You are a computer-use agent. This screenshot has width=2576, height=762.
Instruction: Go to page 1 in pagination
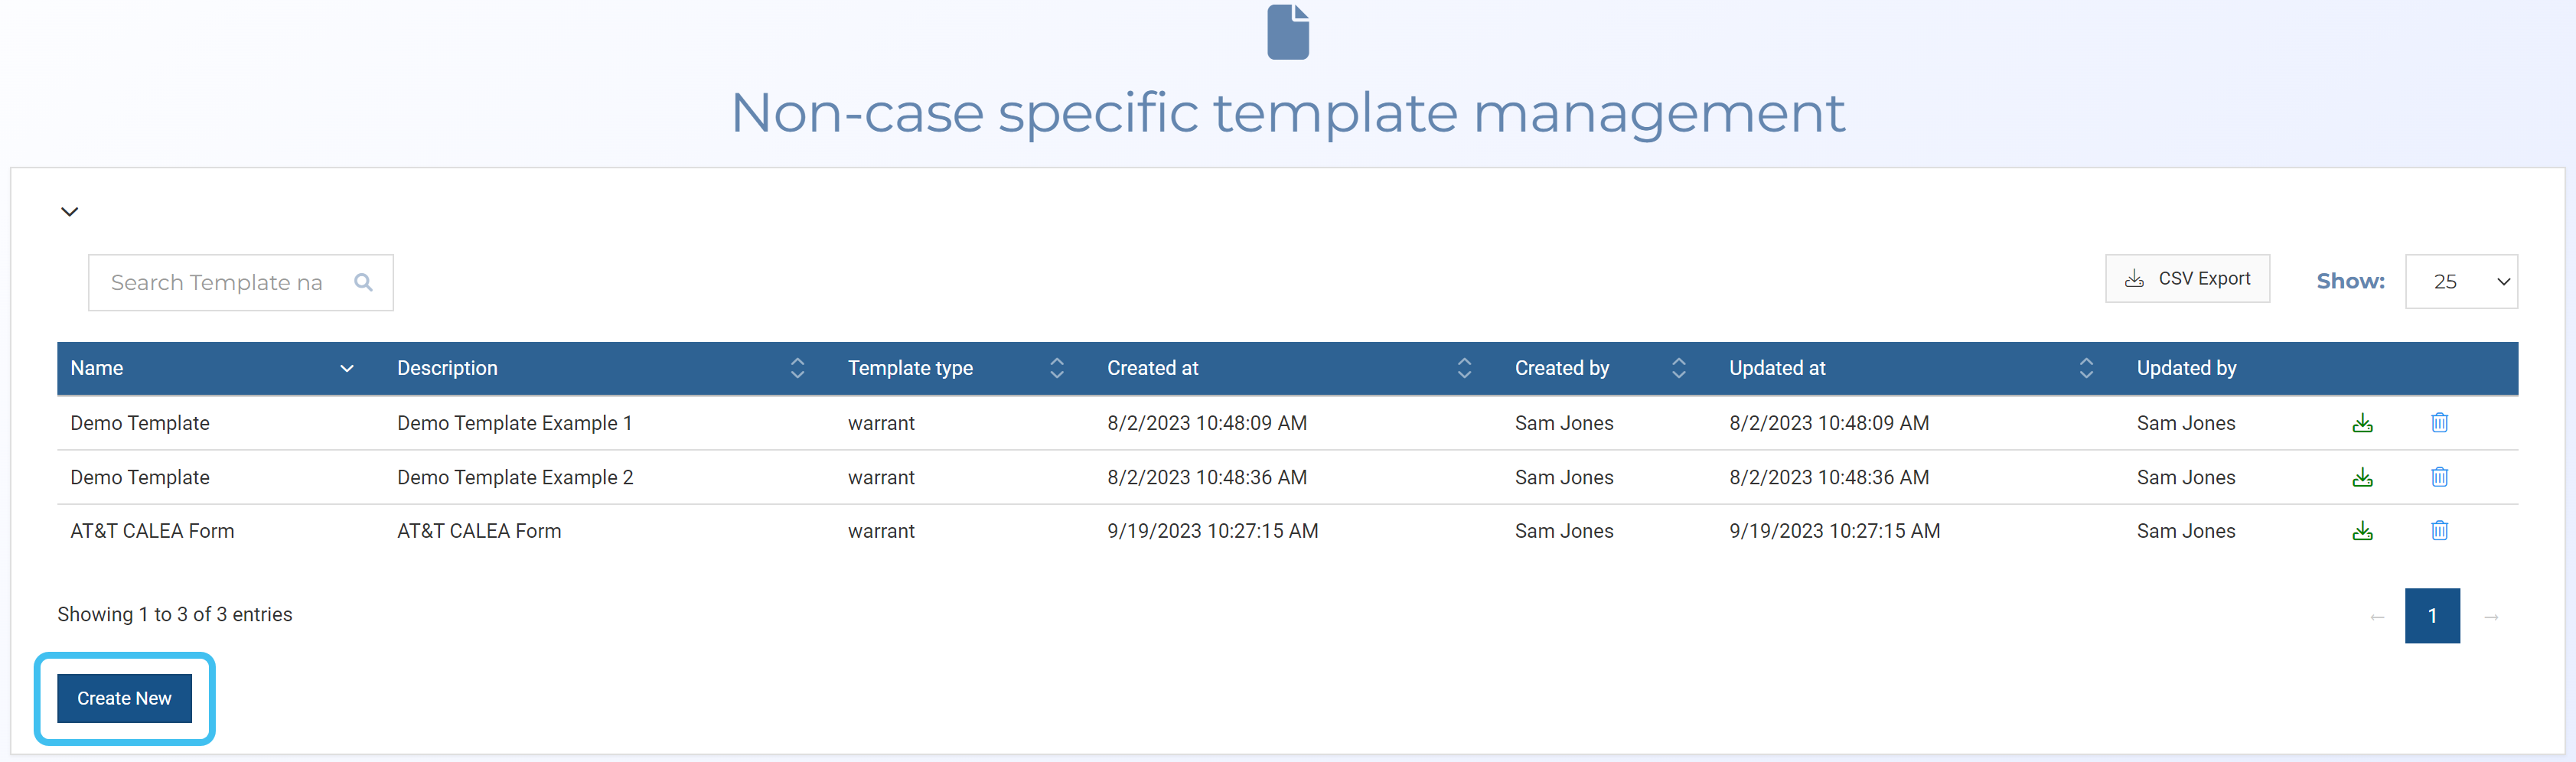pos(2431,616)
